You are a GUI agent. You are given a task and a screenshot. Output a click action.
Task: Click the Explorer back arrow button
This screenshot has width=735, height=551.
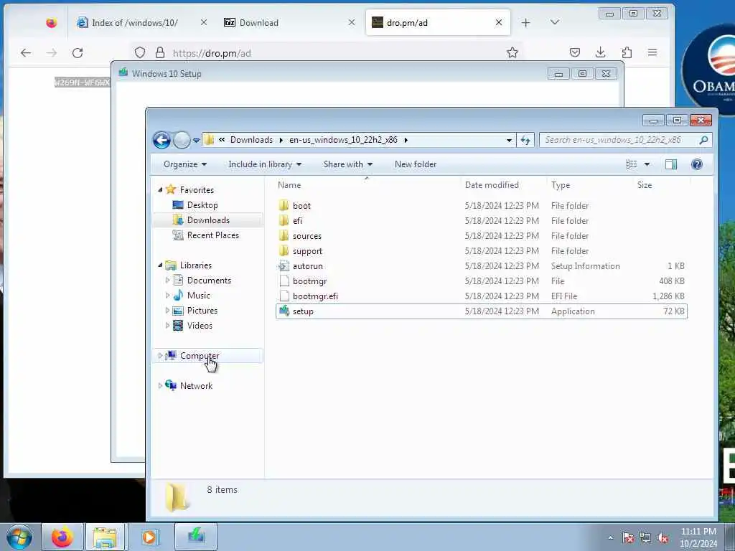point(161,140)
